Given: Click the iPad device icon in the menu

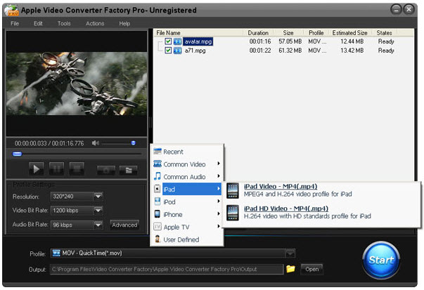Looking at the screenshot, I should [x=157, y=188].
